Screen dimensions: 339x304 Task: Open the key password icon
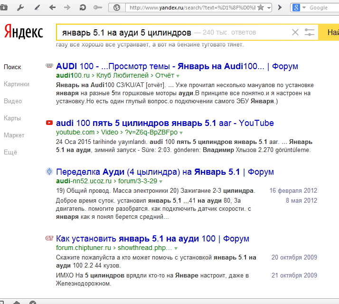click(98, 8)
